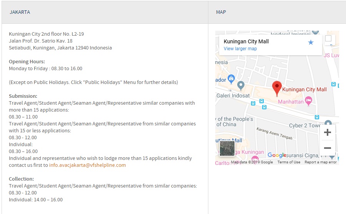Screen dimensions: 346x214
Task: Click the address line Jalan Prof. Dr. Satrio Kav. 18
Action: pos(41,41)
